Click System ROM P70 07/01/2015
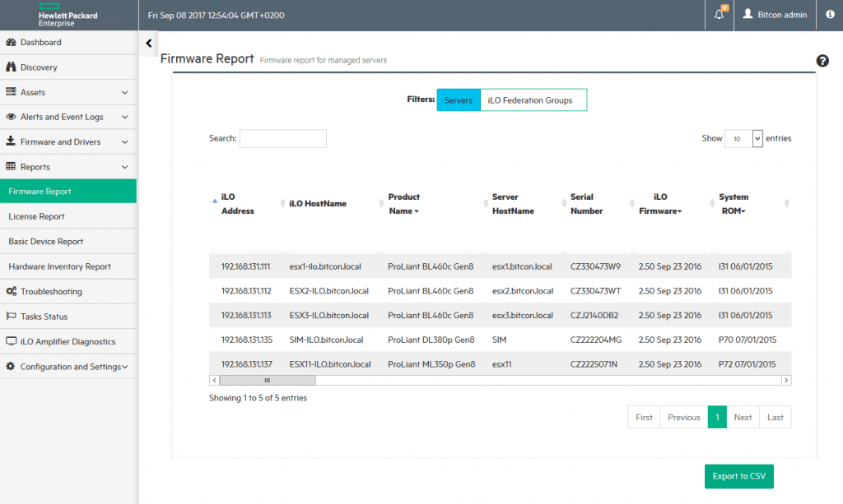 (748, 340)
